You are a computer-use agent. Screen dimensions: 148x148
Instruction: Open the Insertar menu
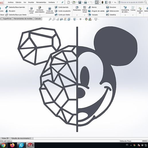[x=31, y=2]
